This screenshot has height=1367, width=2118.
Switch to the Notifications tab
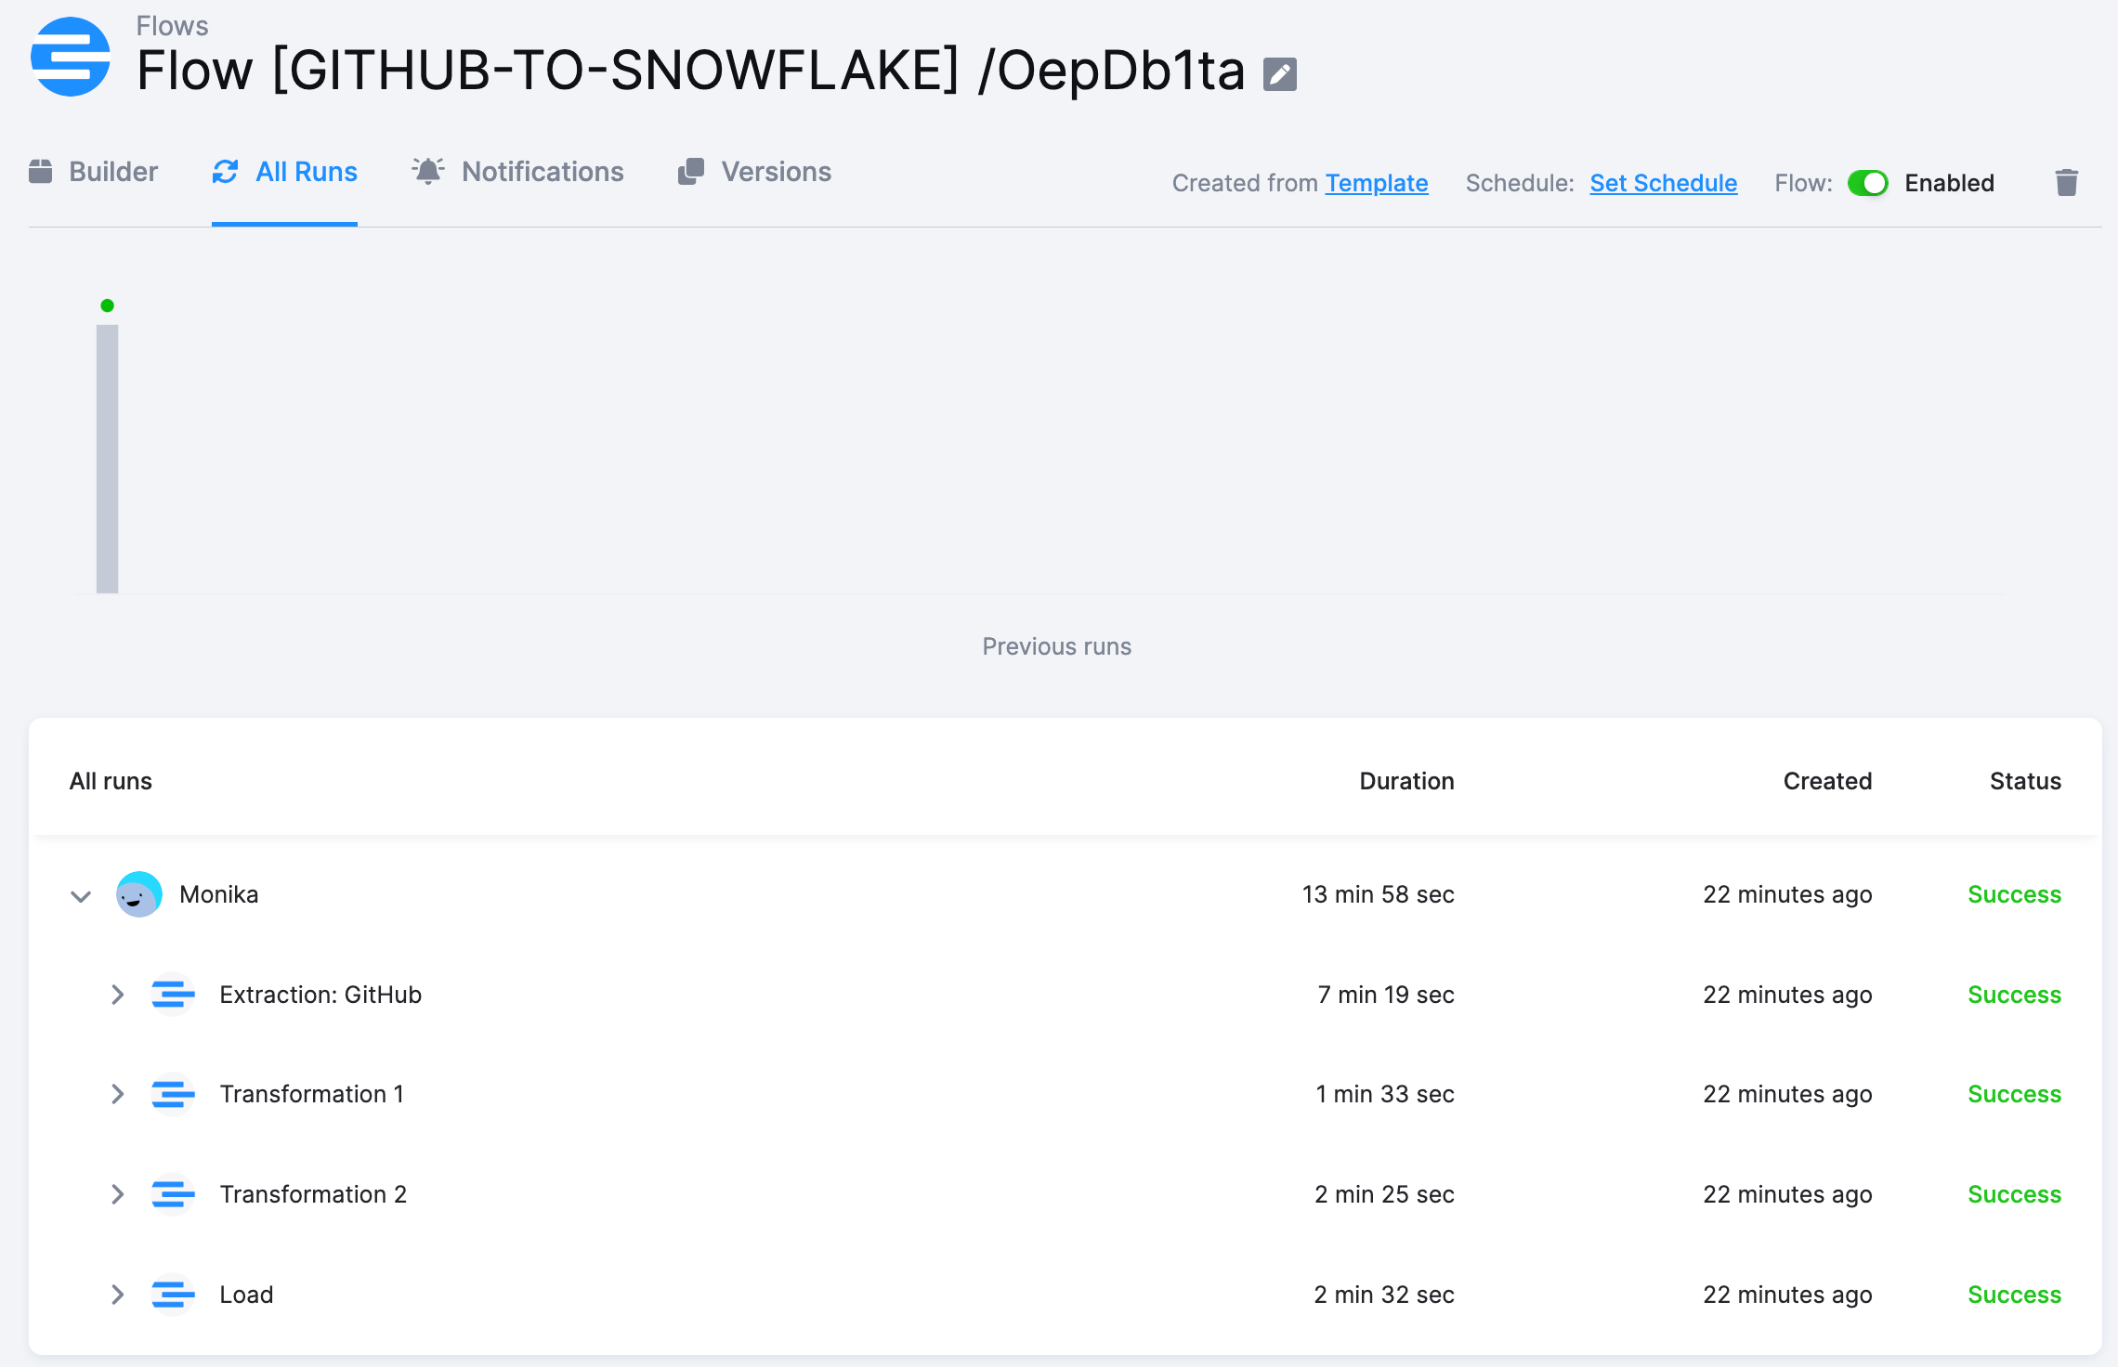543,171
